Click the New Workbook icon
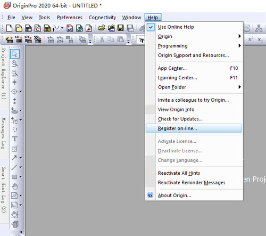The height and width of the screenshot is (236, 266). point(28,28)
